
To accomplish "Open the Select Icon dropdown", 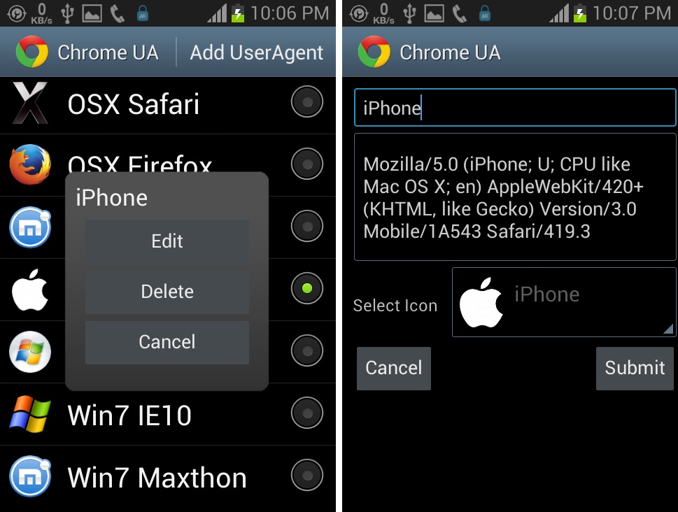I will pos(564,302).
